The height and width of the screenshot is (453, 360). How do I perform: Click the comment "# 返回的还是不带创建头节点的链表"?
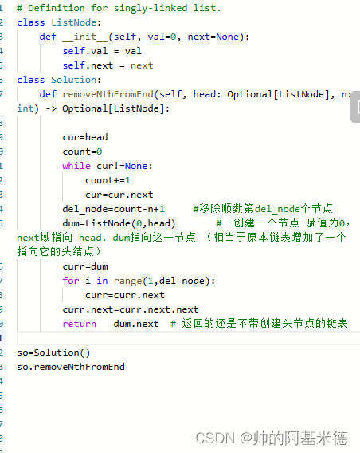(259, 324)
